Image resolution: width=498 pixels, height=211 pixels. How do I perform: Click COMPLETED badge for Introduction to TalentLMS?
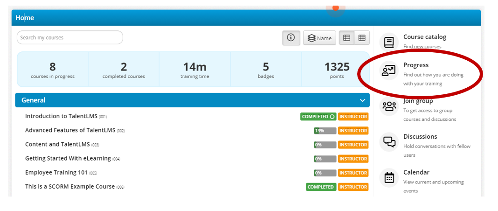[x=318, y=117]
